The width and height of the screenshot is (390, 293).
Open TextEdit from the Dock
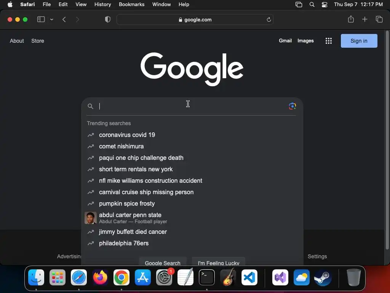click(185, 277)
